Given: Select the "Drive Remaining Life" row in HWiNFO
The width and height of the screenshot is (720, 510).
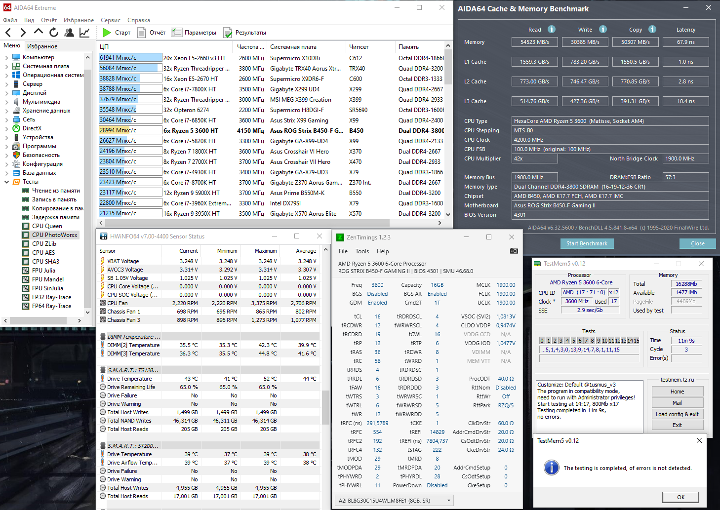Looking at the screenshot, I should pos(208,387).
